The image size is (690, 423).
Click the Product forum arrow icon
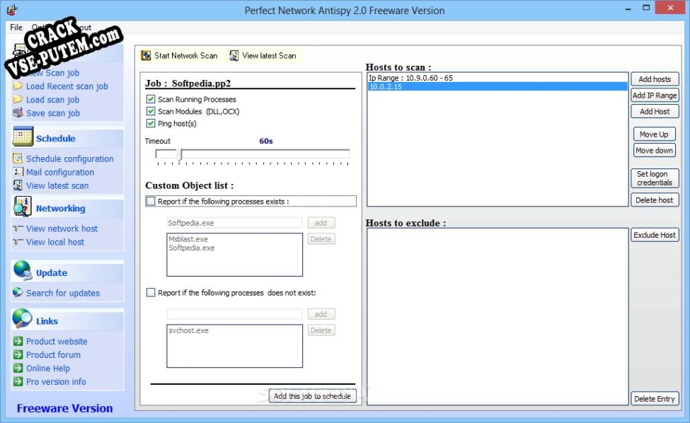pos(18,354)
